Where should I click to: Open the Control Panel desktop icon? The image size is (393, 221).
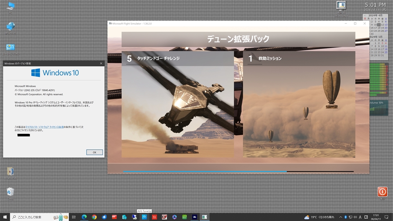click(x=10, y=48)
